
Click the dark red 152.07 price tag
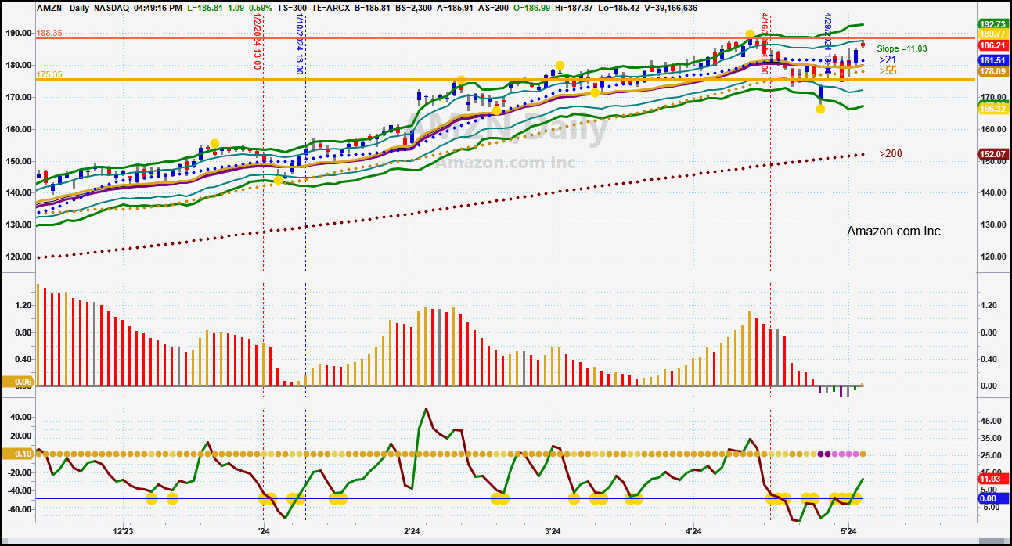(x=992, y=154)
